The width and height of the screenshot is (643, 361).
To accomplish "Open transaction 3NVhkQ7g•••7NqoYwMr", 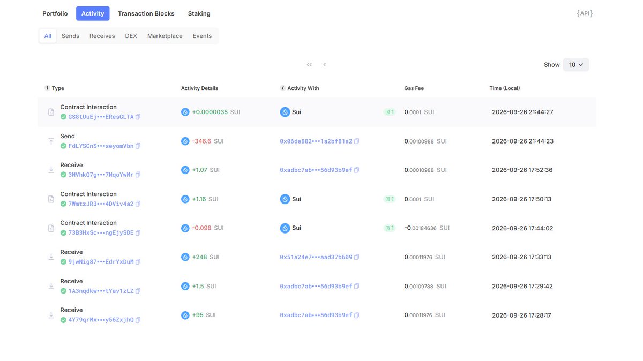I will pyautogui.click(x=101, y=175).
